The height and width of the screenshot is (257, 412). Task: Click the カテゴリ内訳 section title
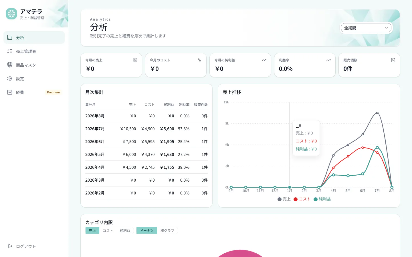pos(99,222)
